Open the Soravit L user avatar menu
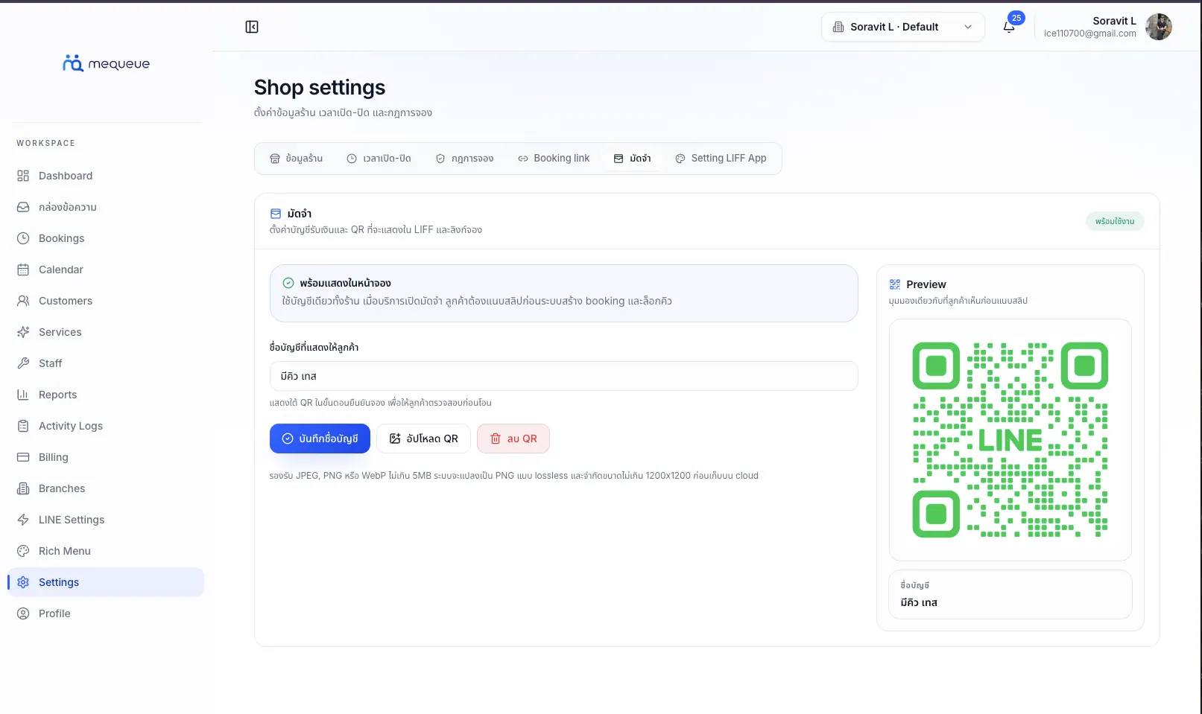Image resolution: width=1202 pixels, height=714 pixels. 1158,27
